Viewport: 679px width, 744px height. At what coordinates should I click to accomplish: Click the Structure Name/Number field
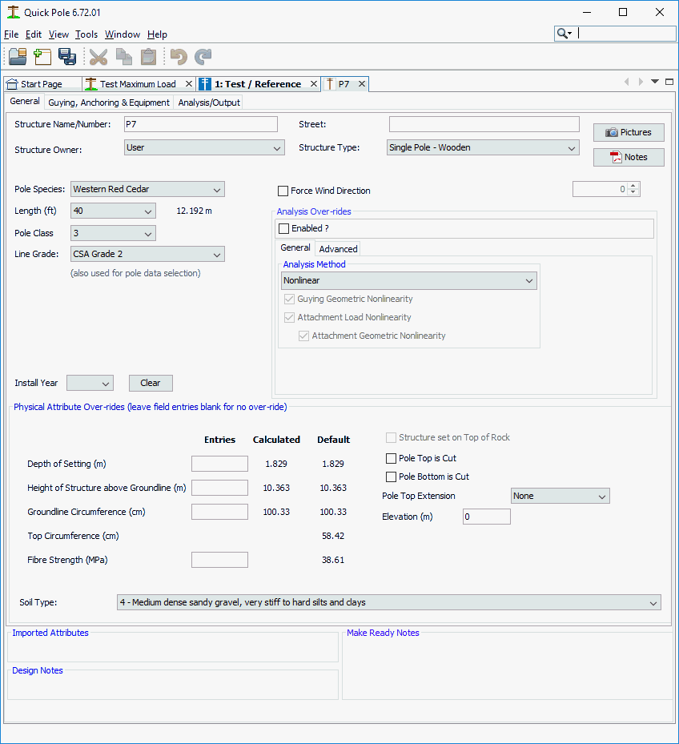[201, 124]
